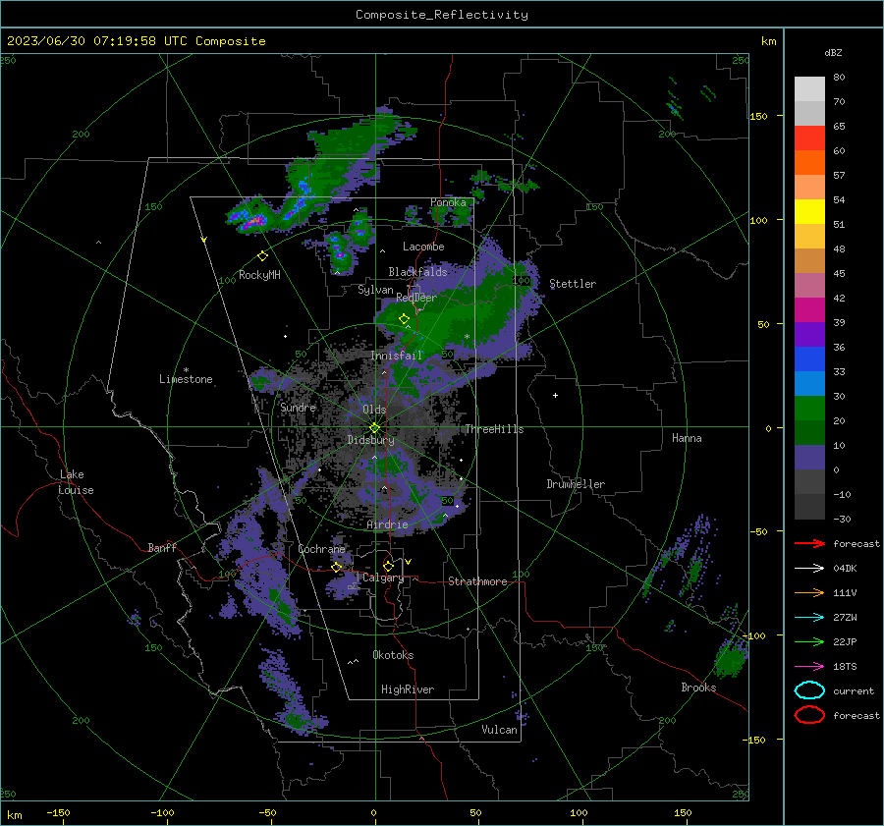
Task: Click the Olds city label
Action: tap(374, 410)
